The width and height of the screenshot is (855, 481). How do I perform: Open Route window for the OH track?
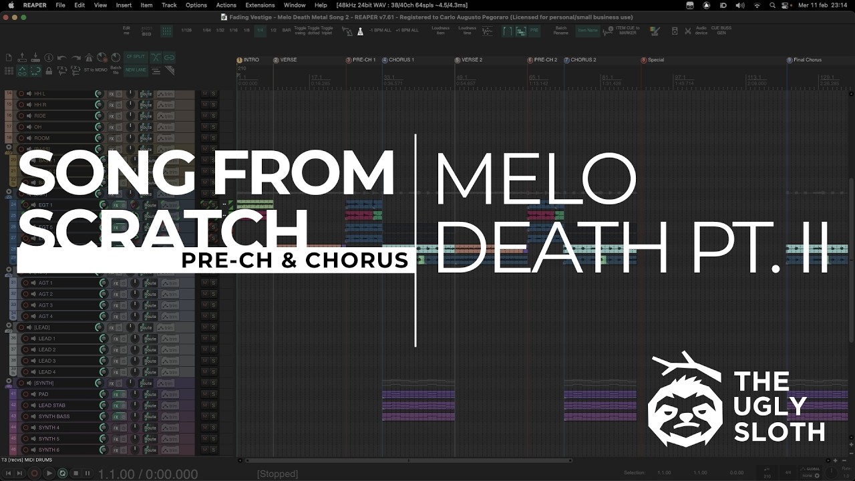146,127
